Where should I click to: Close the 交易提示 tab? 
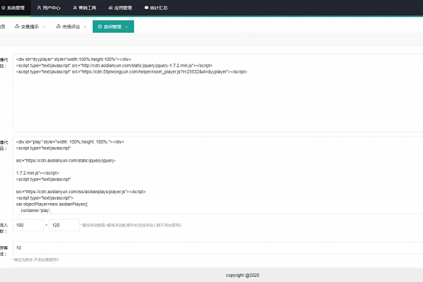point(44,27)
